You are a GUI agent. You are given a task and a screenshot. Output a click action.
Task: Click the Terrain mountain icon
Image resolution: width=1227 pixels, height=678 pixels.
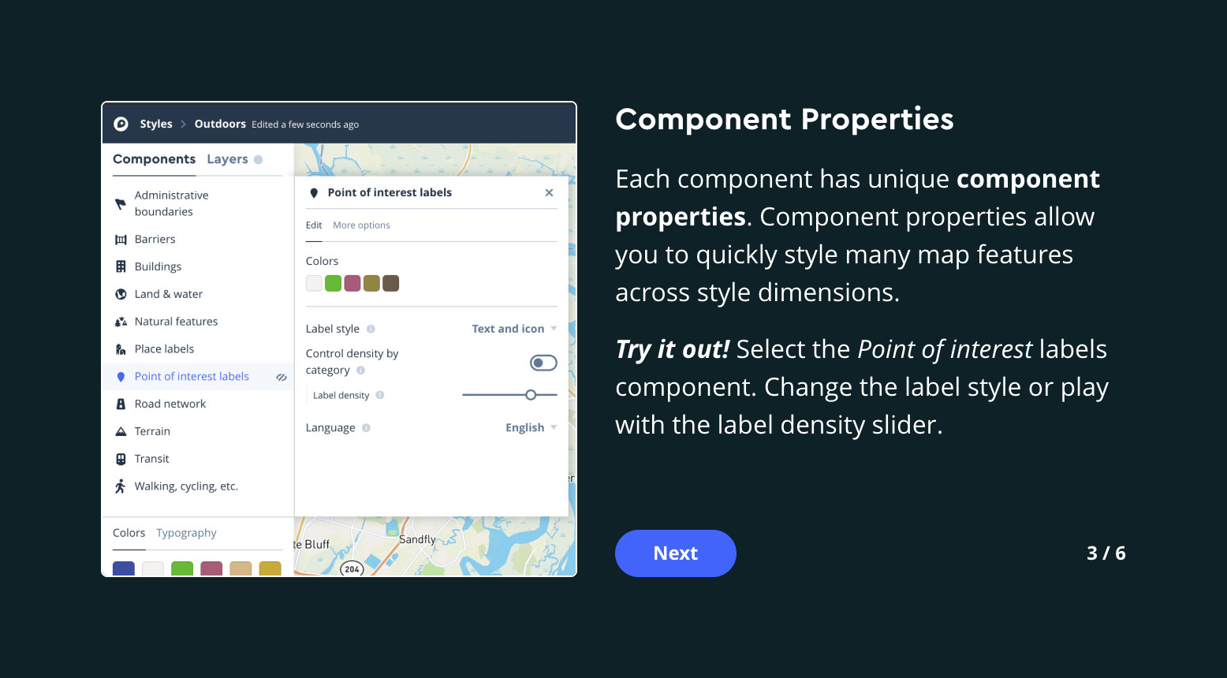pyautogui.click(x=121, y=432)
